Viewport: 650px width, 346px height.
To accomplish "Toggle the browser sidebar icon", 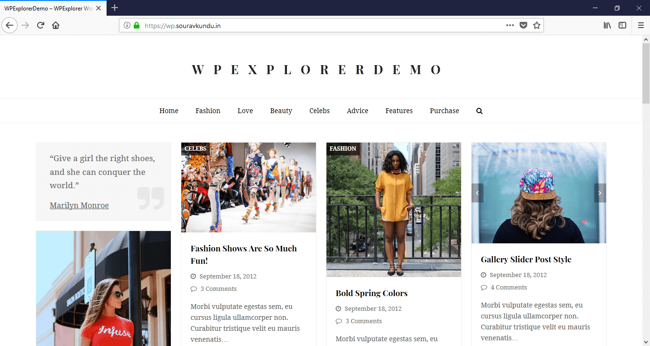I will pyautogui.click(x=622, y=26).
